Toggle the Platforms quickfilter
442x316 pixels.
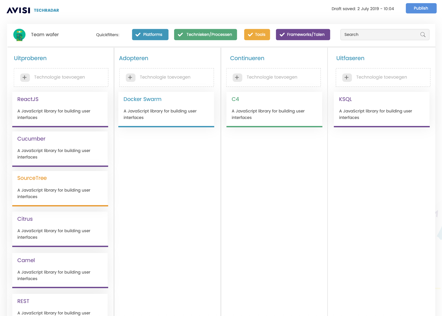150,35
